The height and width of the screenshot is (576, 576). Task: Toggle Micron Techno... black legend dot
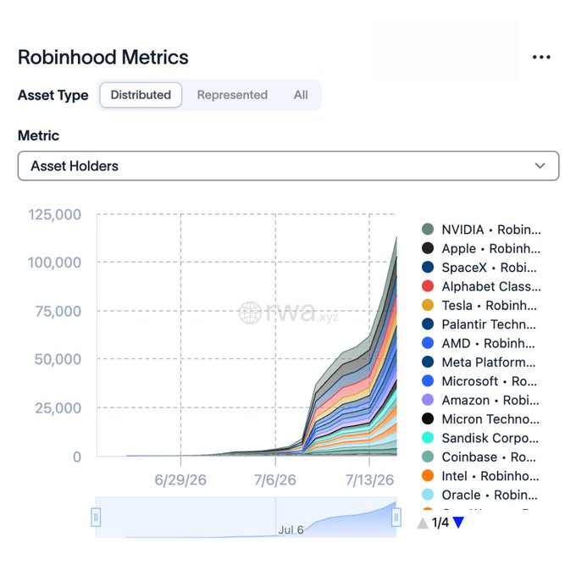(x=428, y=418)
